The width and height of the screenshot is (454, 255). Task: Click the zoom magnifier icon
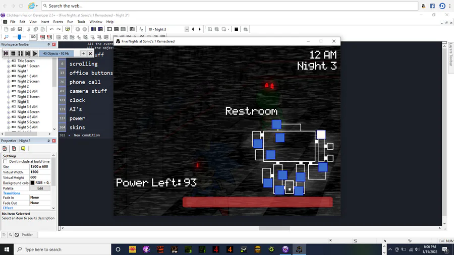click(x=6, y=37)
